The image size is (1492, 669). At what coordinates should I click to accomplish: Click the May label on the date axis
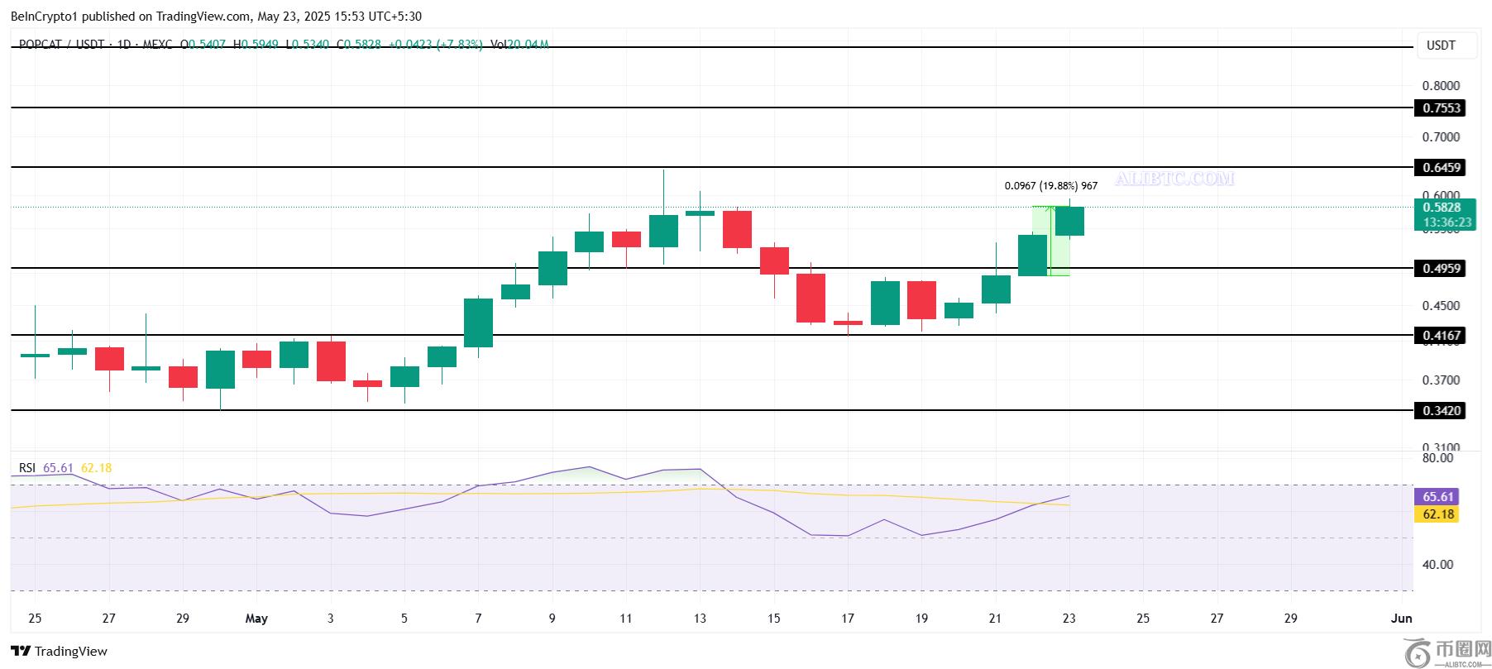[256, 619]
